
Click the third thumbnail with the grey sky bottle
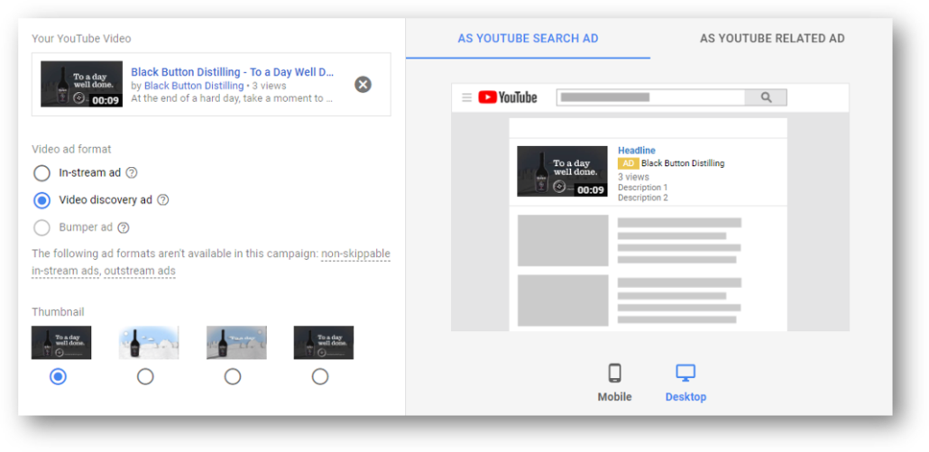[x=236, y=343]
